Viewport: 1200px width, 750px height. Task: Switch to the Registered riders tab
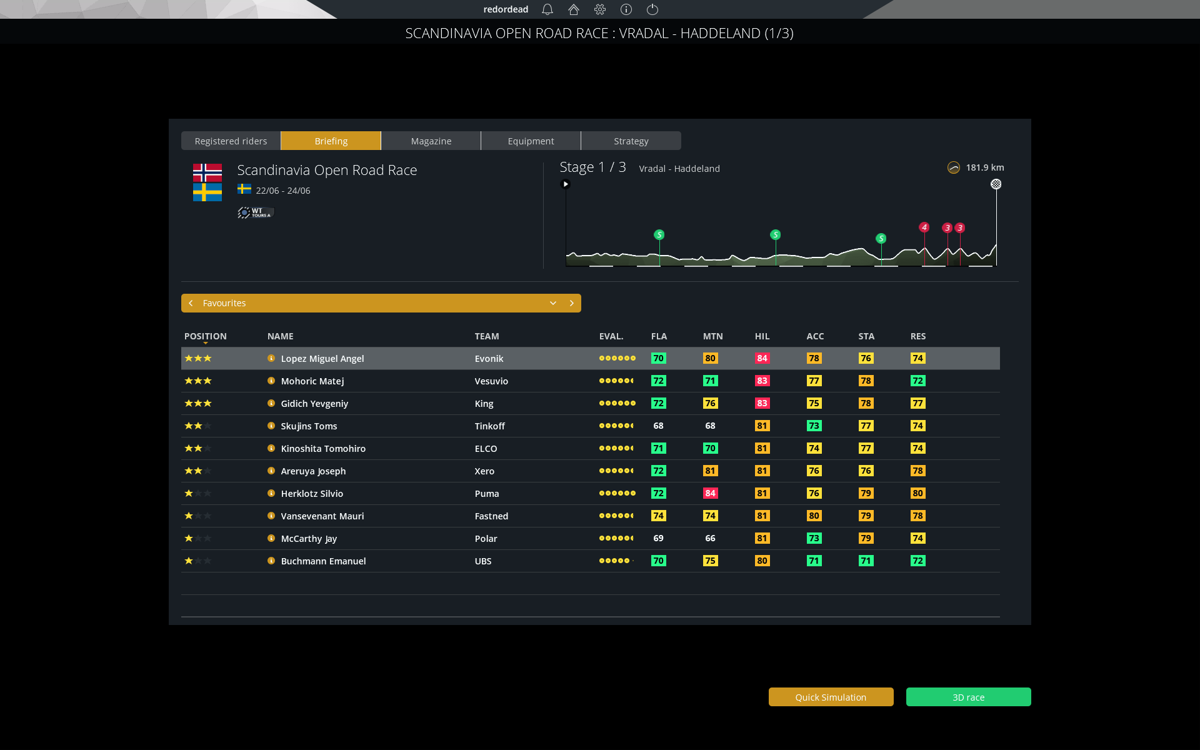(231, 141)
